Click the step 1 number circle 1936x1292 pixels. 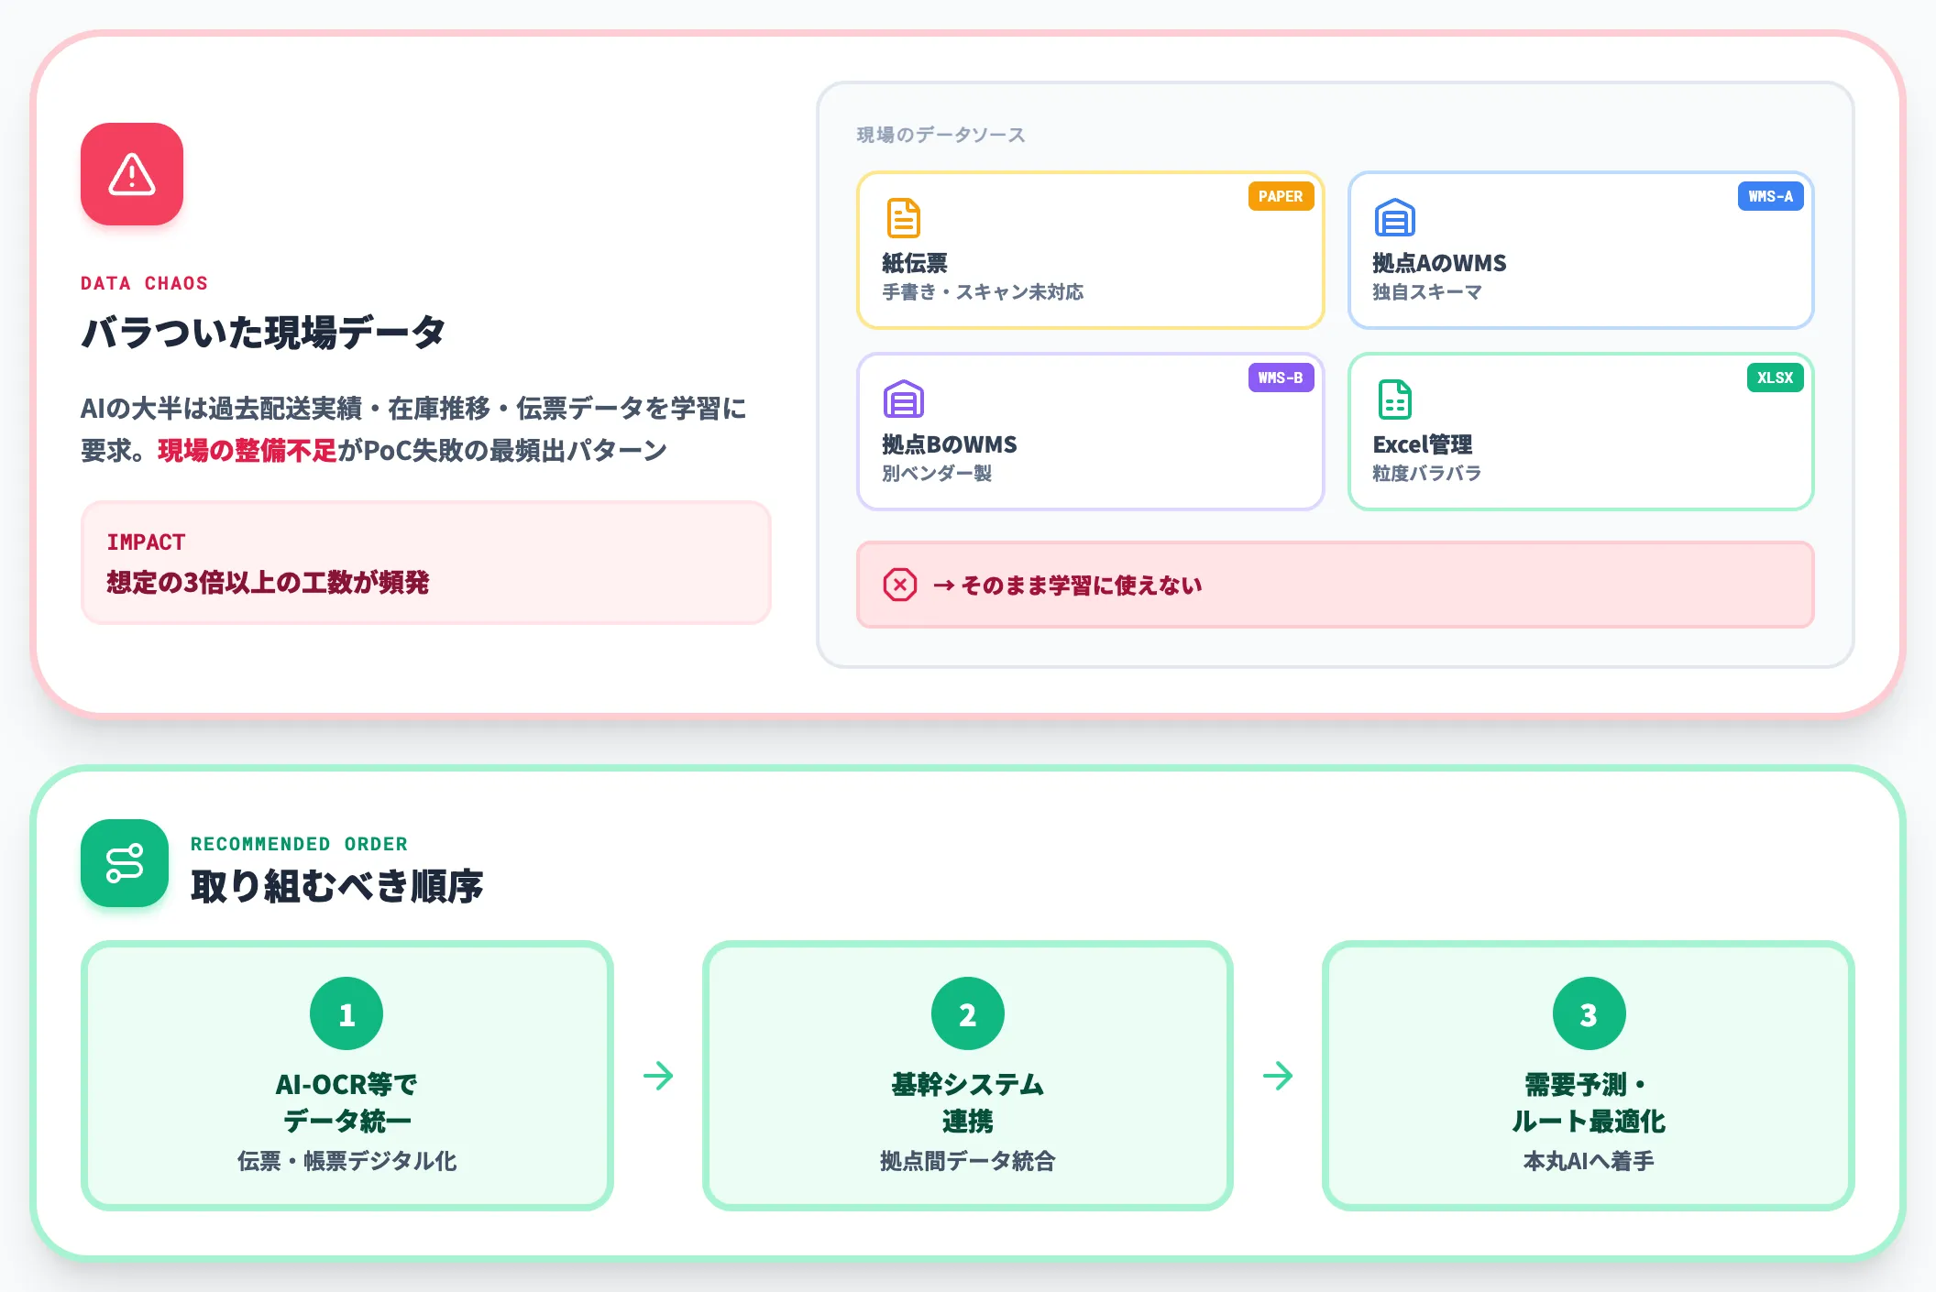tap(346, 1013)
